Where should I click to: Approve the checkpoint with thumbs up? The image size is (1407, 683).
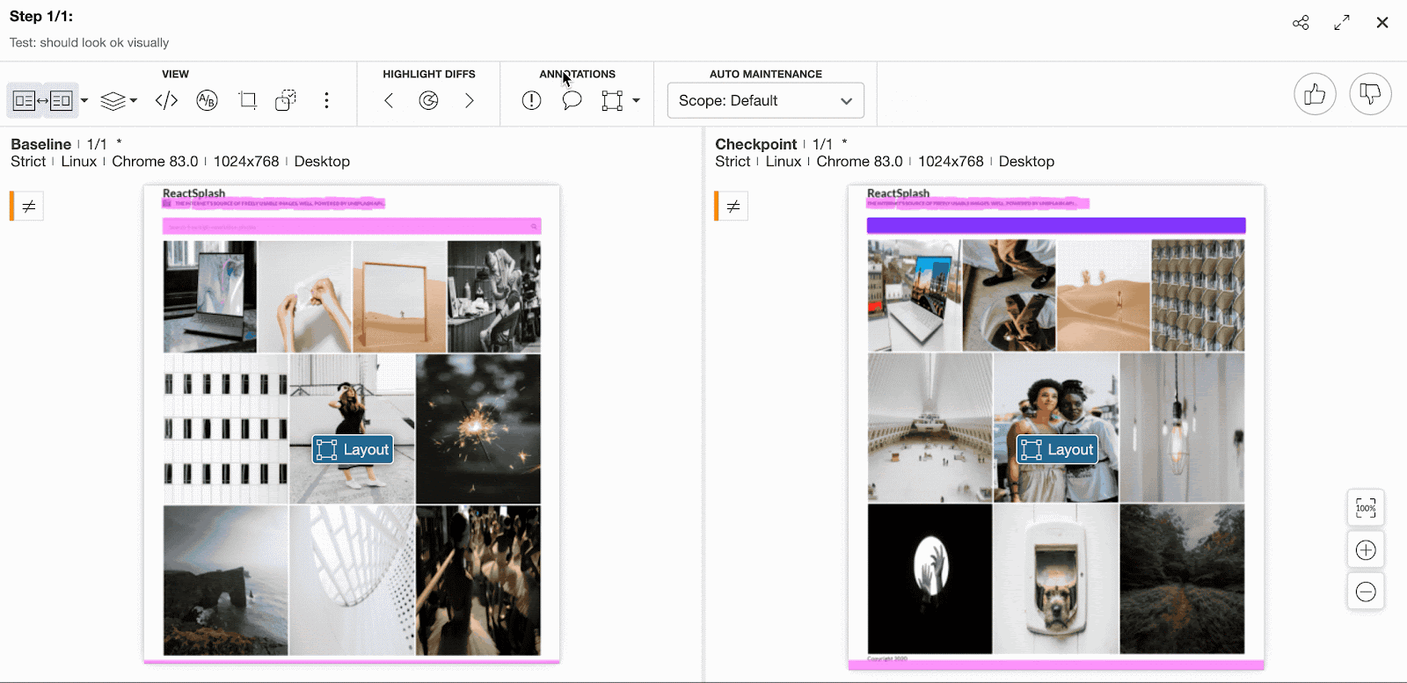point(1315,94)
